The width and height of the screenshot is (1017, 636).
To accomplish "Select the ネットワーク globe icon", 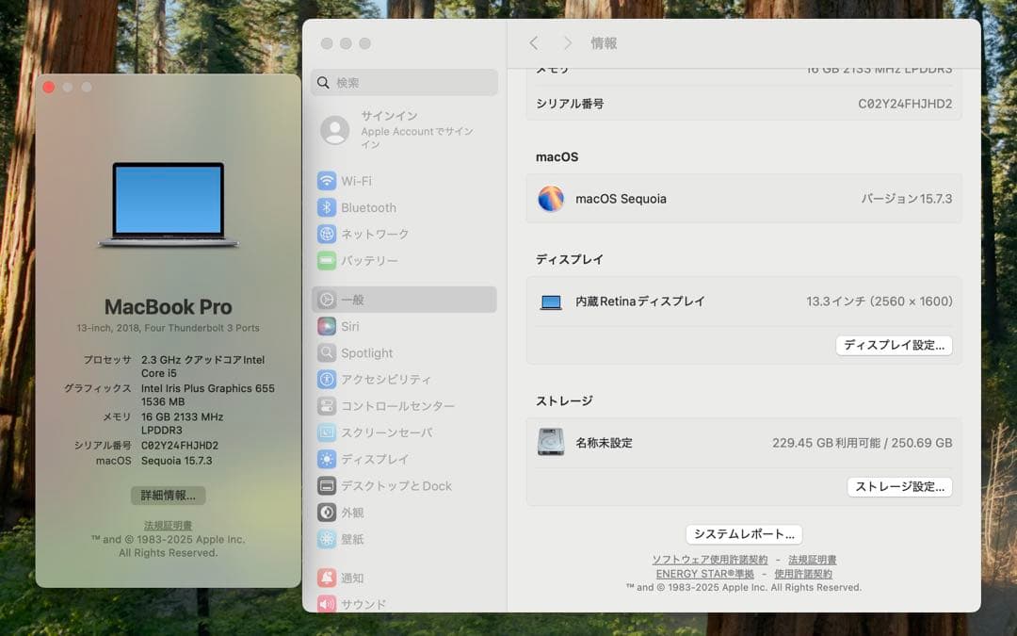I will point(326,234).
